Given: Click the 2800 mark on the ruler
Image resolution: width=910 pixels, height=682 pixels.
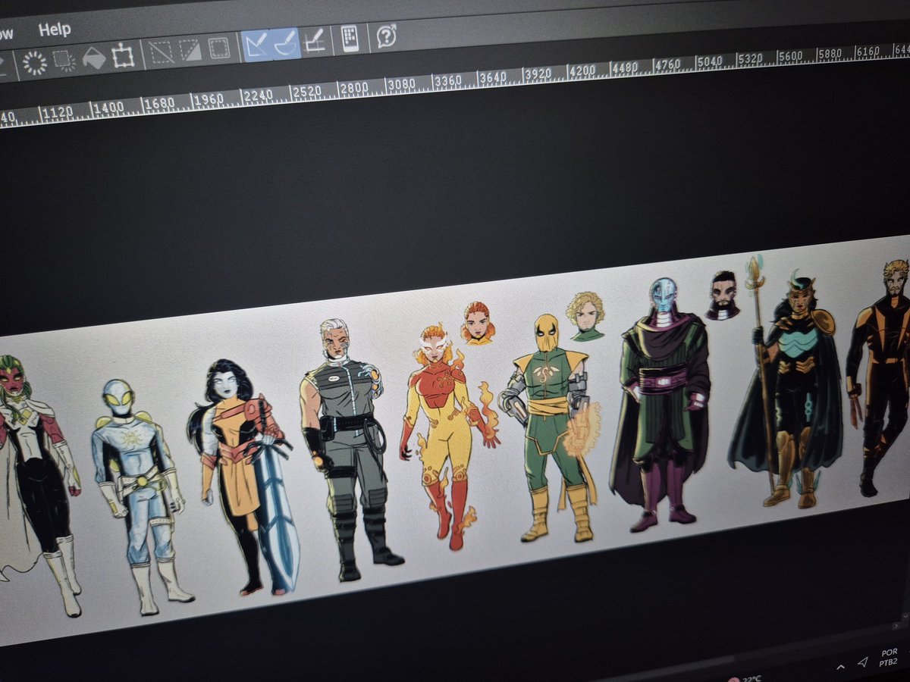Looking at the screenshot, I should (353, 87).
